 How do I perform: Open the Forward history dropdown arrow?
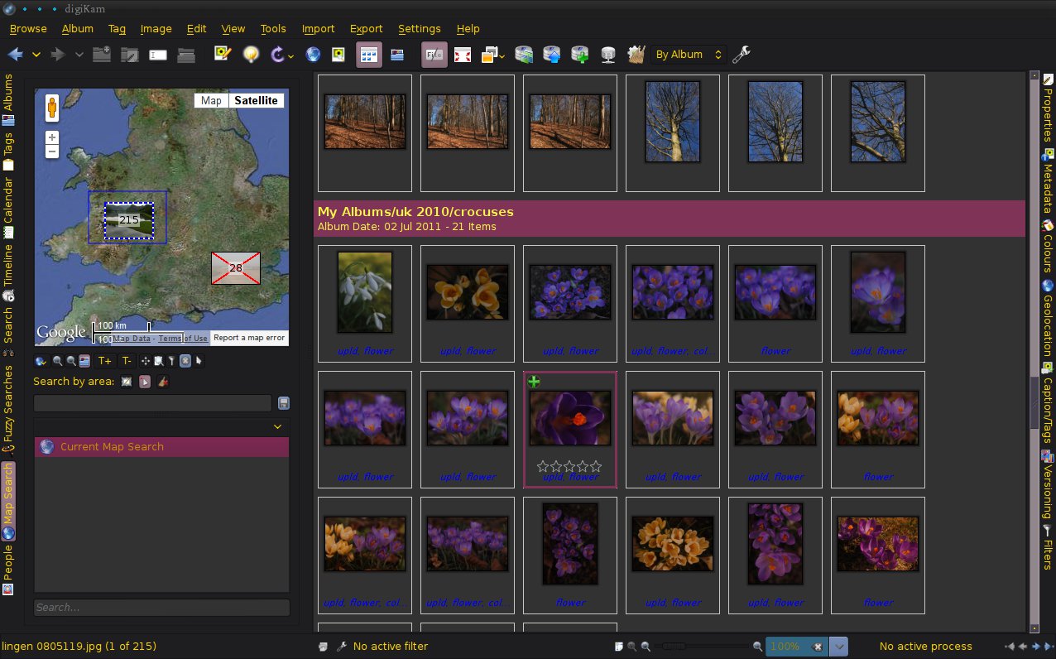pyautogui.click(x=79, y=55)
